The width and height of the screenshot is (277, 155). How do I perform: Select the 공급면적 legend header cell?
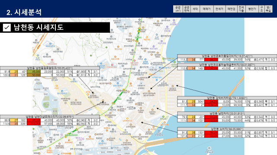point(187,9)
